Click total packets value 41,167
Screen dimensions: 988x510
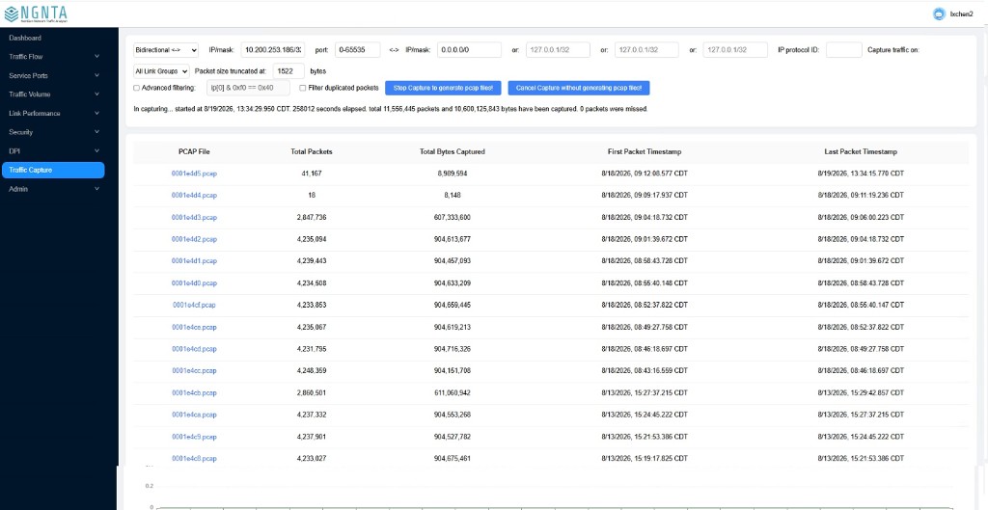coord(312,174)
